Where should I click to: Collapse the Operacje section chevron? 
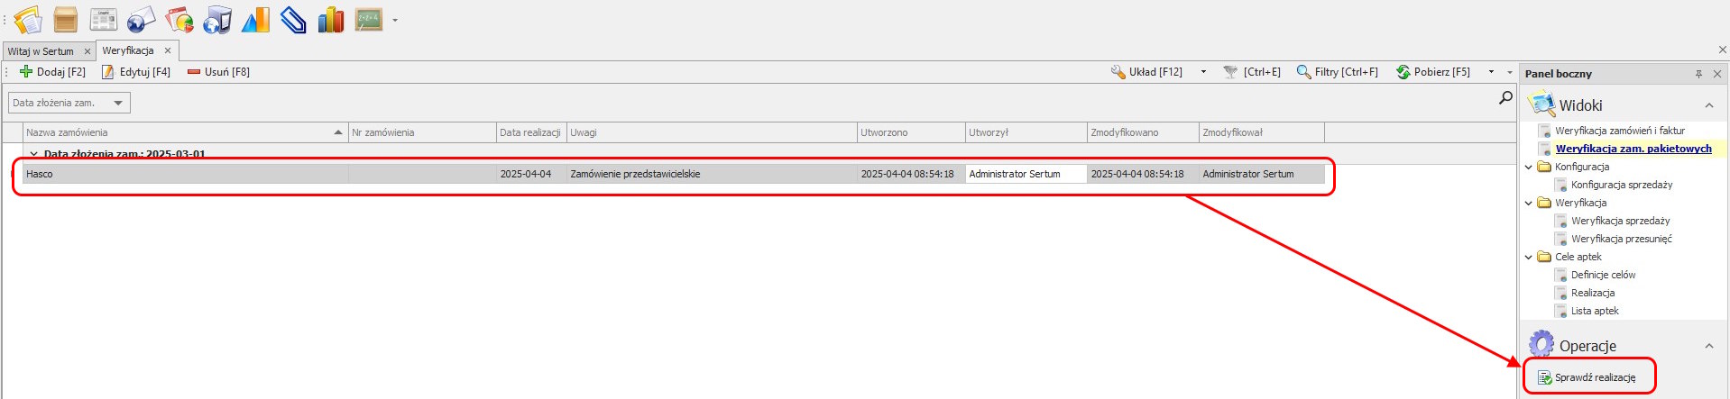(x=1708, y=346)
